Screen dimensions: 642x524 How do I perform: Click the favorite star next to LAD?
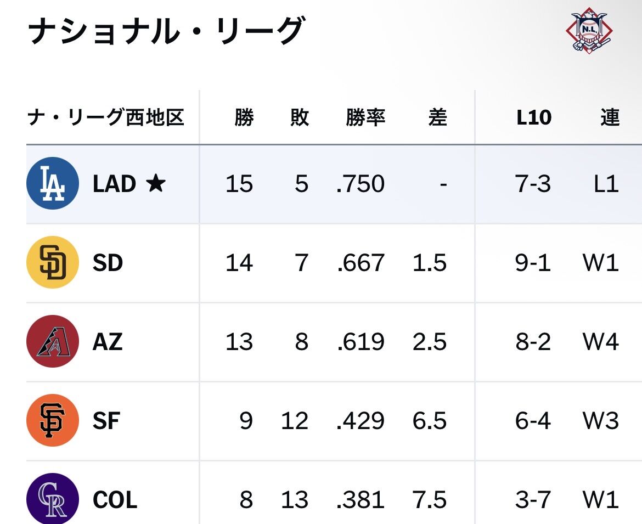[156, 183]
